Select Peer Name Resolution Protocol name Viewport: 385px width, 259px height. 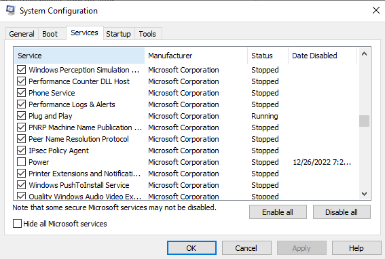pyautogui.click(x=79, y=139)
